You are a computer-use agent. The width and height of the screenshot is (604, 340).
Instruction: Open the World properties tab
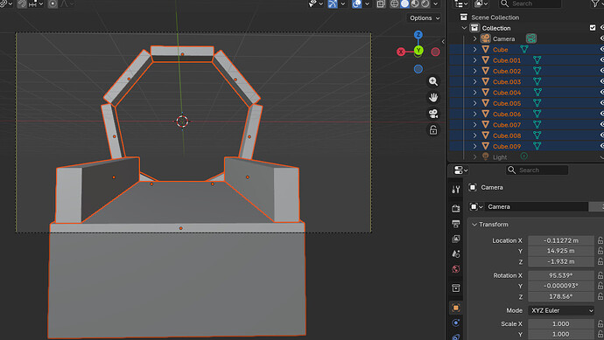pyautogui.click(x=456, y=269)
